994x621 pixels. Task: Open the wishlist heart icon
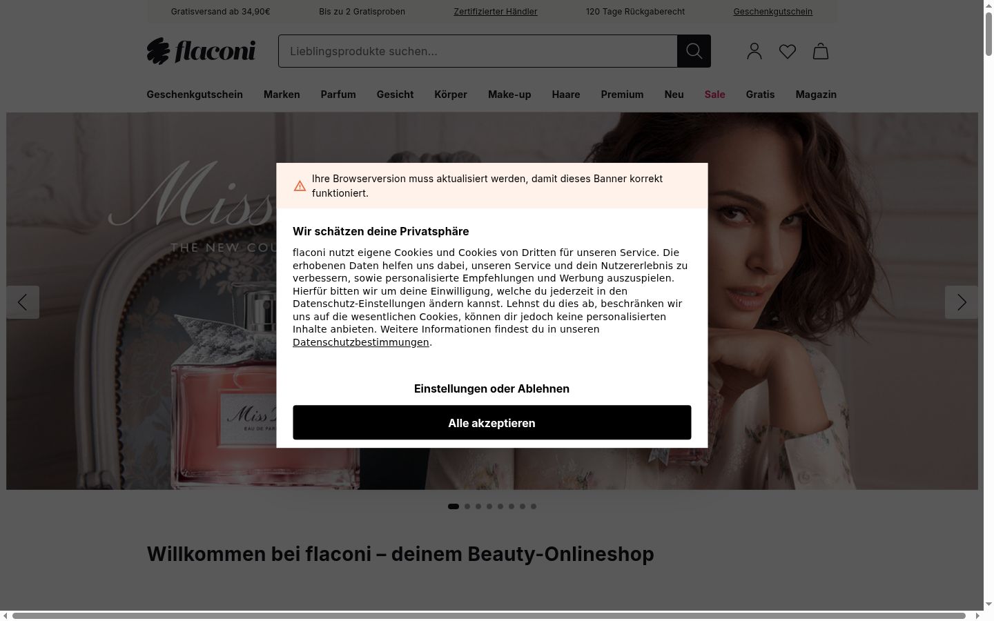pos(788,51)
